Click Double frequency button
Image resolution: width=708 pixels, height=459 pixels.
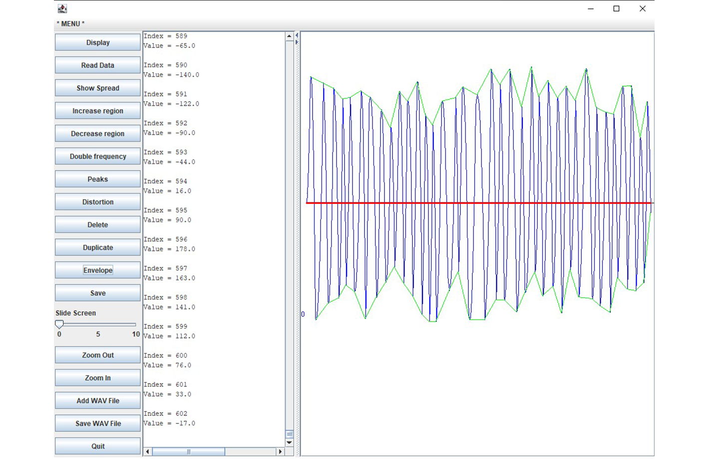pyautogui.click(x=98, y=156)
